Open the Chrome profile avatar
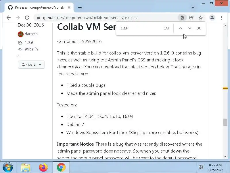This screenshot has height=173, width=230. [x=212, y=18]
